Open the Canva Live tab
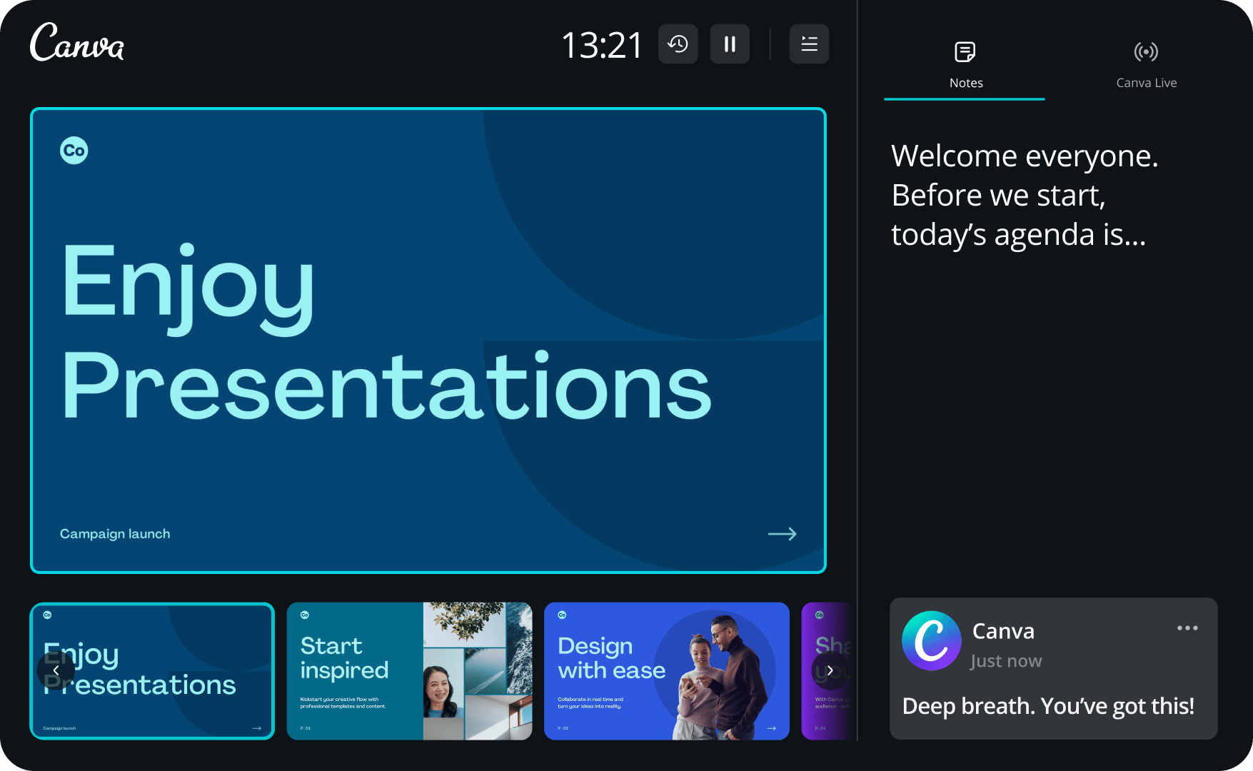Screen dimensions: 1253x771 (x=1146, y=66)
